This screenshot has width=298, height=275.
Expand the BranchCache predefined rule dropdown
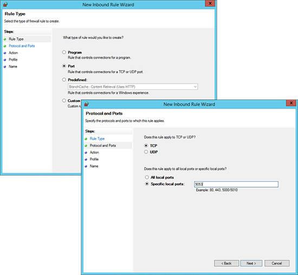[x=195, y=87]
